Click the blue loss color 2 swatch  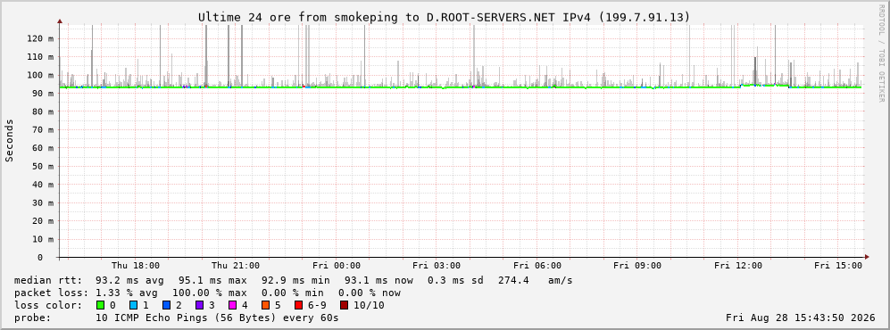point(167,305)
